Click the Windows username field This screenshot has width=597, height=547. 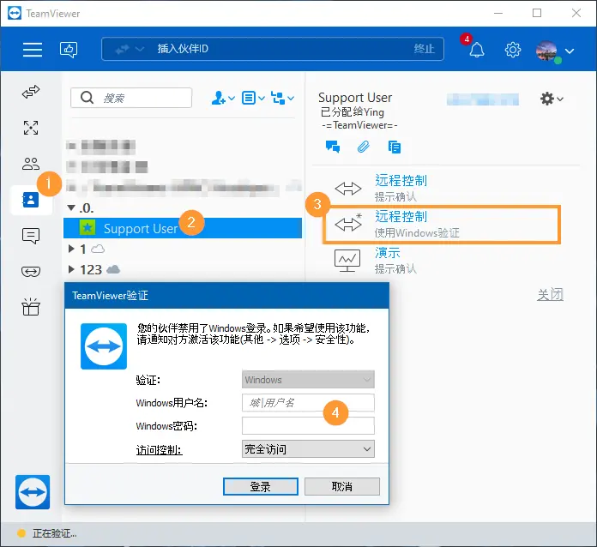point(308,402)
